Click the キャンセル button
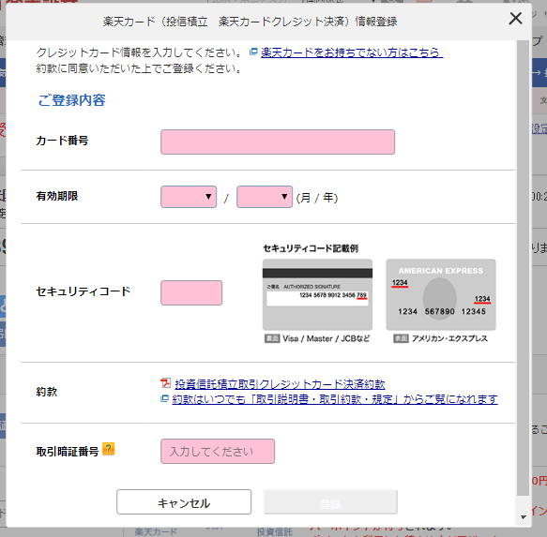 pos(184,501)
